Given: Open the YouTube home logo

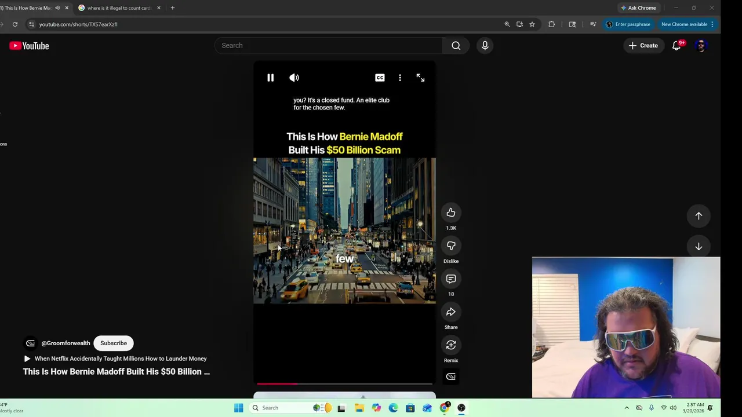Looking at the screenshot, I should click(x=29, y=46).
